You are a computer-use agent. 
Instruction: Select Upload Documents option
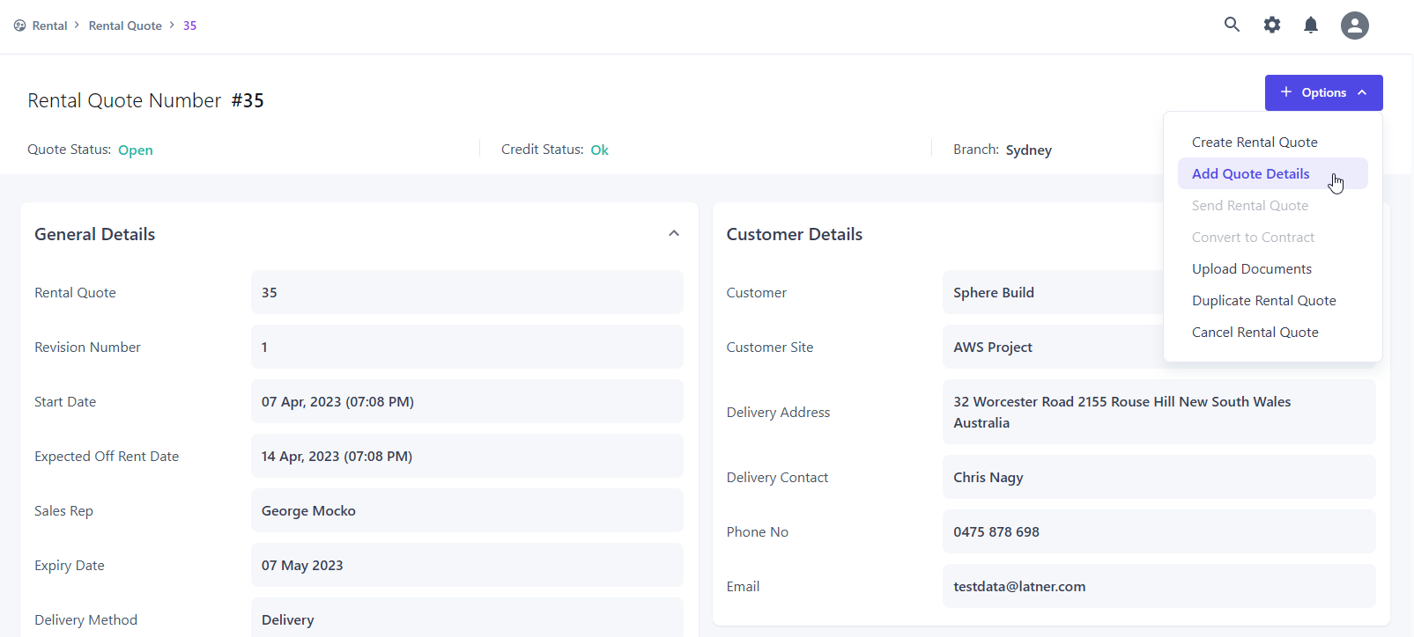[1251, 269]
